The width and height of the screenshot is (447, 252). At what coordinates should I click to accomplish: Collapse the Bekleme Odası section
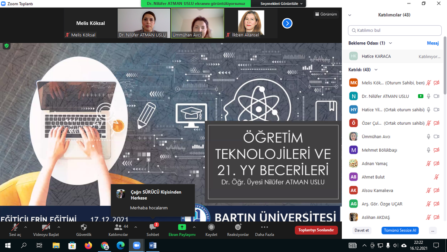390,43
